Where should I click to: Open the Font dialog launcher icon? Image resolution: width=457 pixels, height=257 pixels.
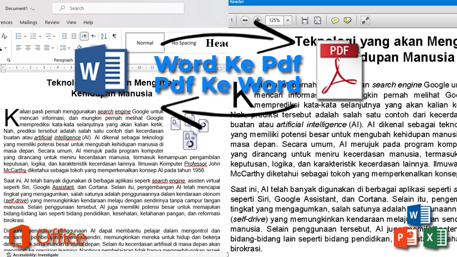9,60
